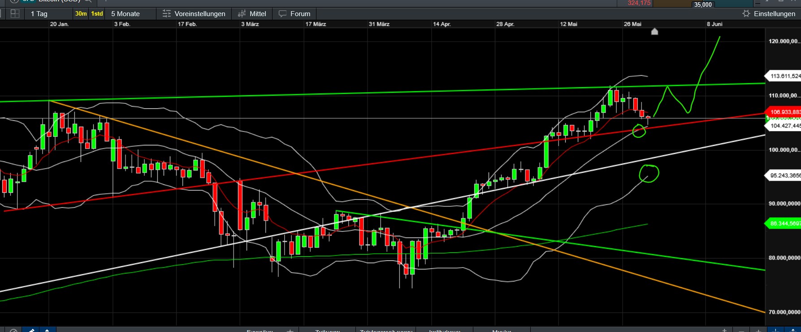Click the red 324,175 value at the top
This screenshot has height=332, width=801.
pyautogui.click(x=639, y=3)
